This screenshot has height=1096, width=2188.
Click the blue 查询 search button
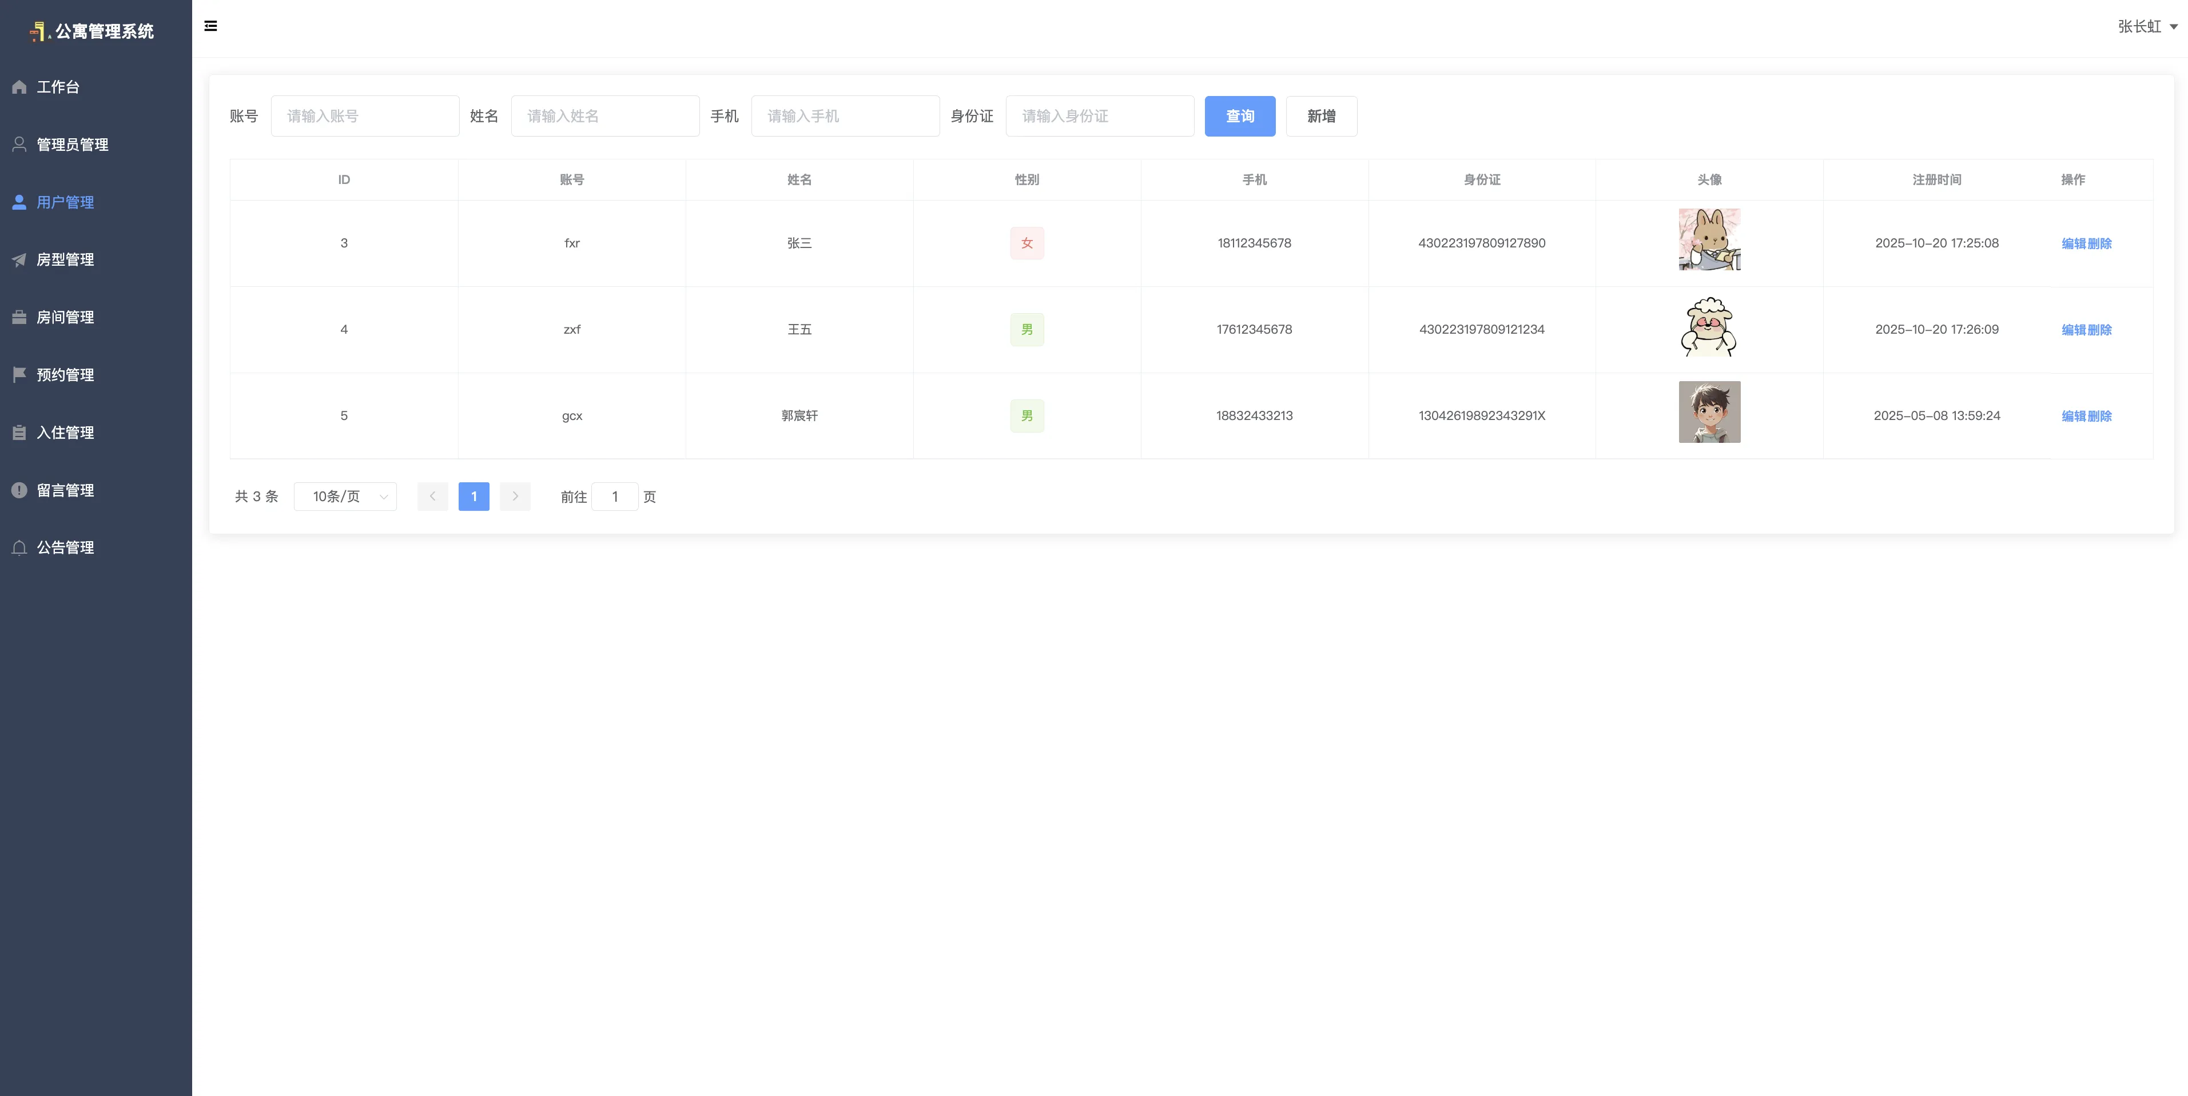click(1239, 117)
